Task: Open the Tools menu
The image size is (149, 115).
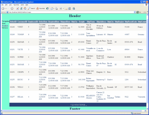Action: click(22, 5)
